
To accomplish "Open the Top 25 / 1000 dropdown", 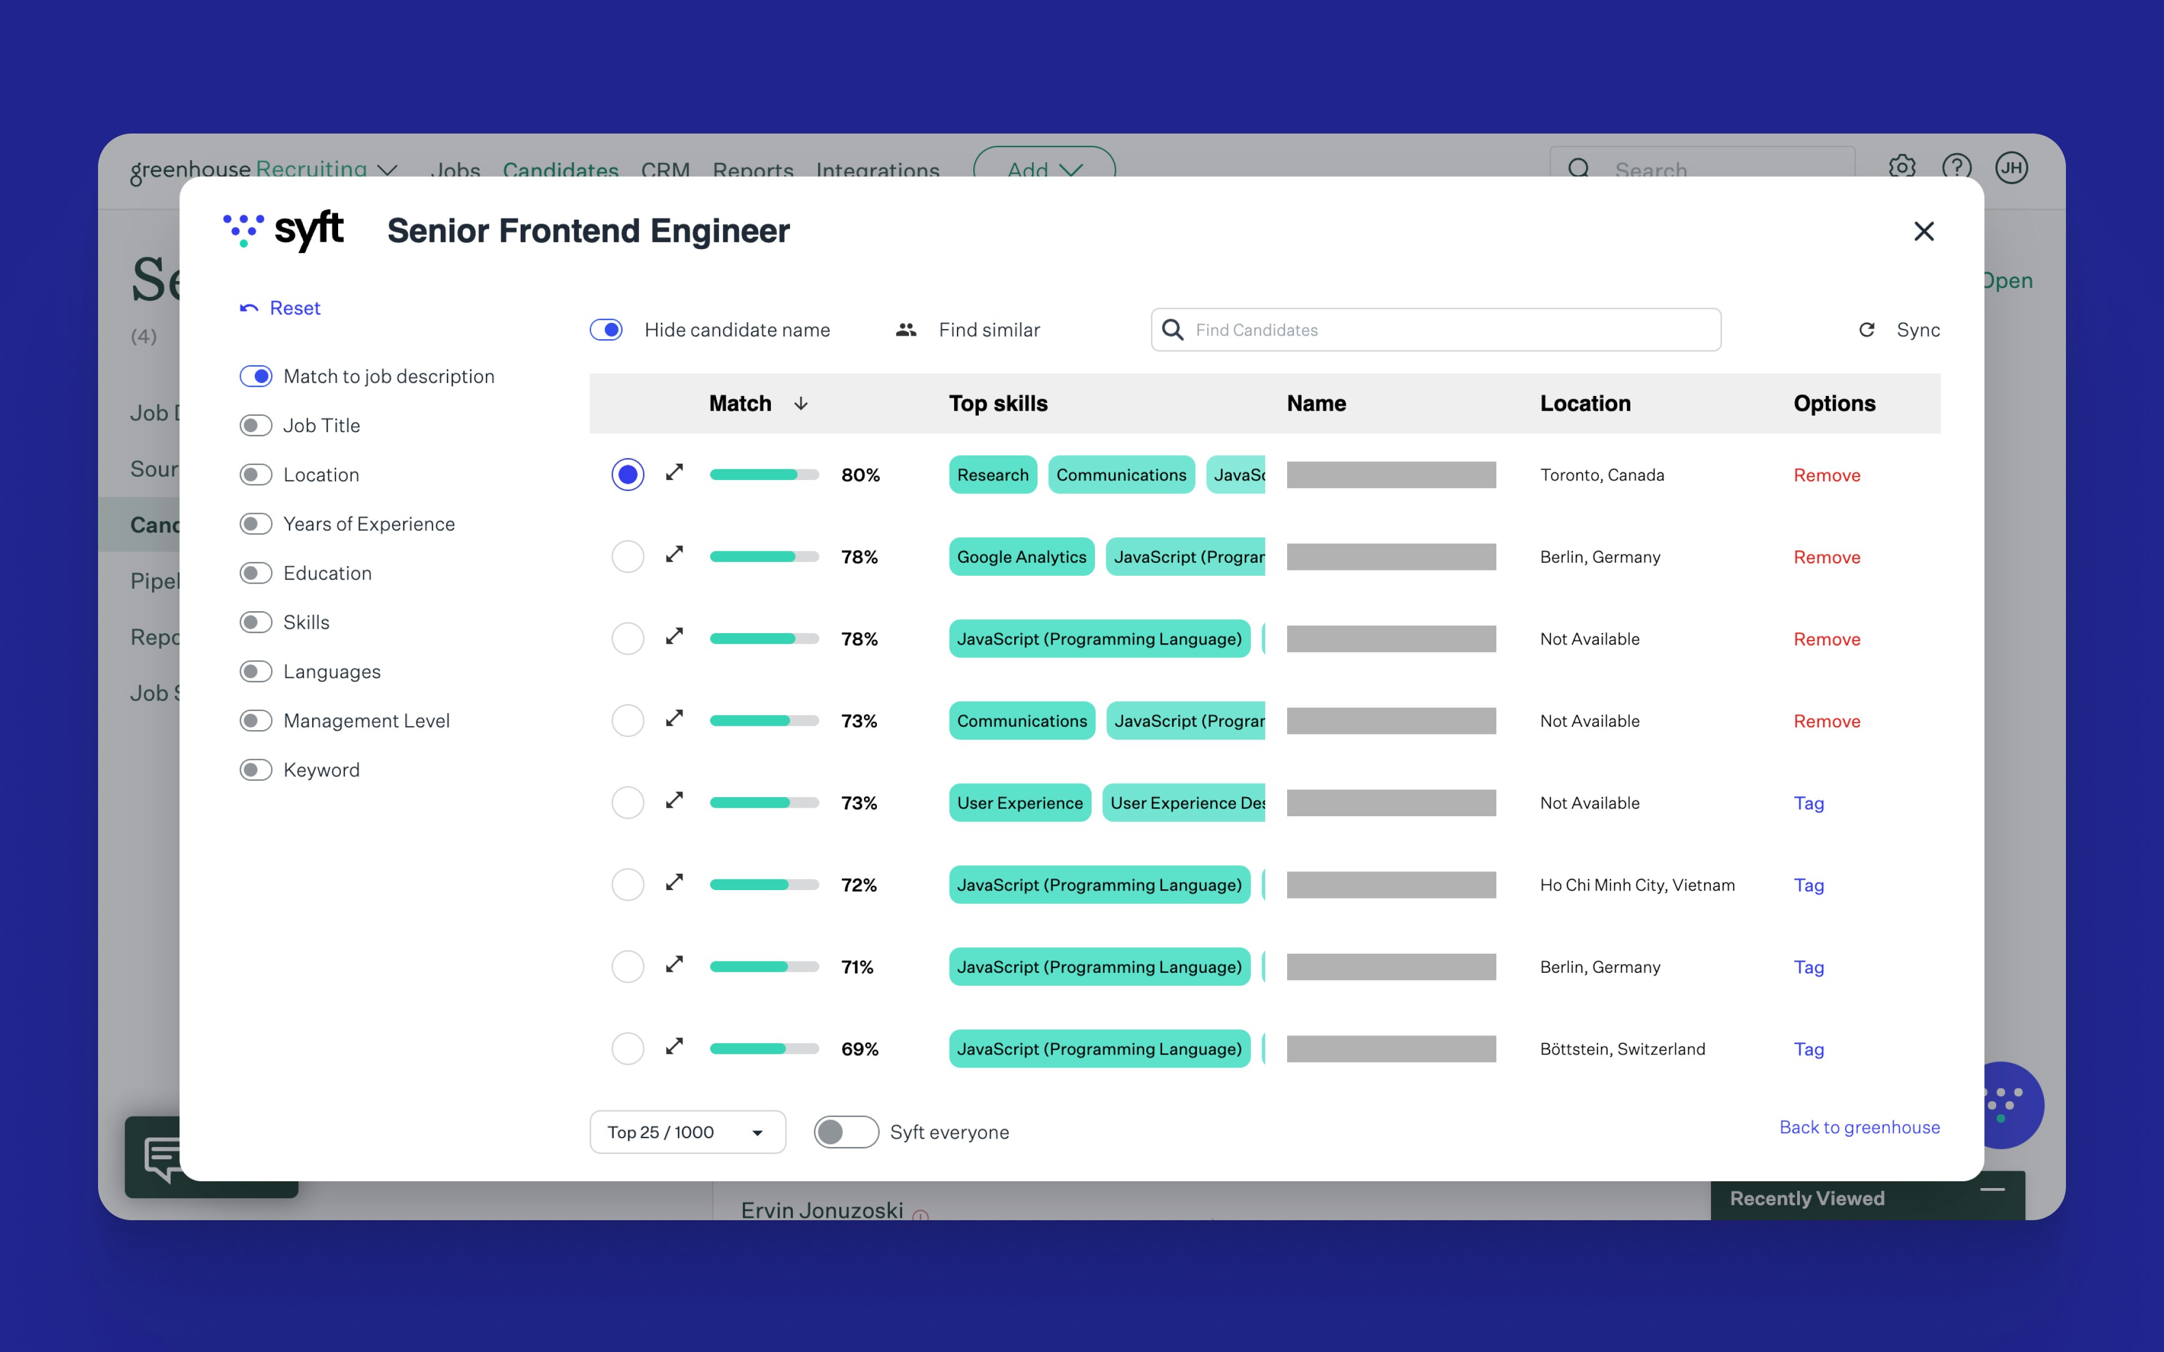I will (687, 1132).
